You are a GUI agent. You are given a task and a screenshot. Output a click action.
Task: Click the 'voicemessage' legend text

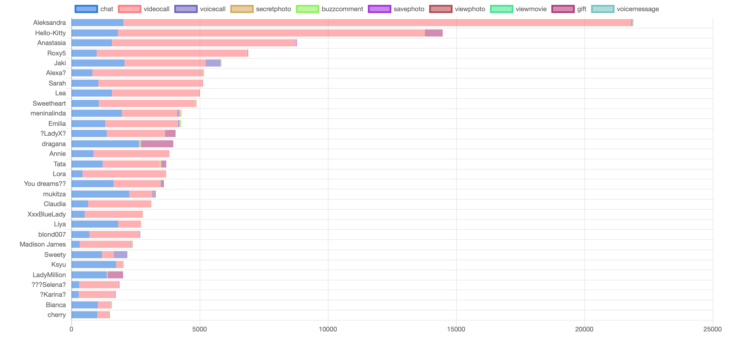pos(638,9)
